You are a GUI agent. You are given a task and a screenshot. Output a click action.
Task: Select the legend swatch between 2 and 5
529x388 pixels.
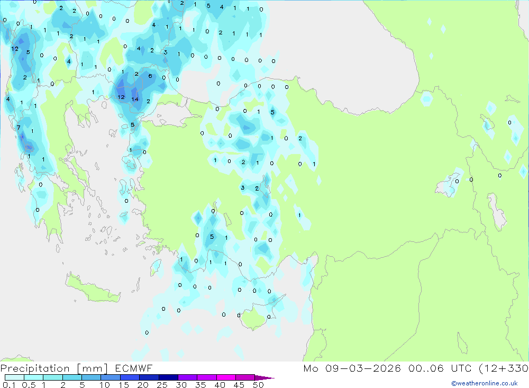72,377
